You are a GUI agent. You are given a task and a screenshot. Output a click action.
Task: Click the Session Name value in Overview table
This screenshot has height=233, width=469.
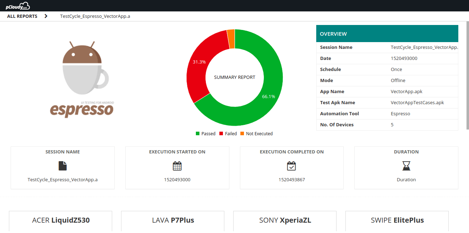424,47
